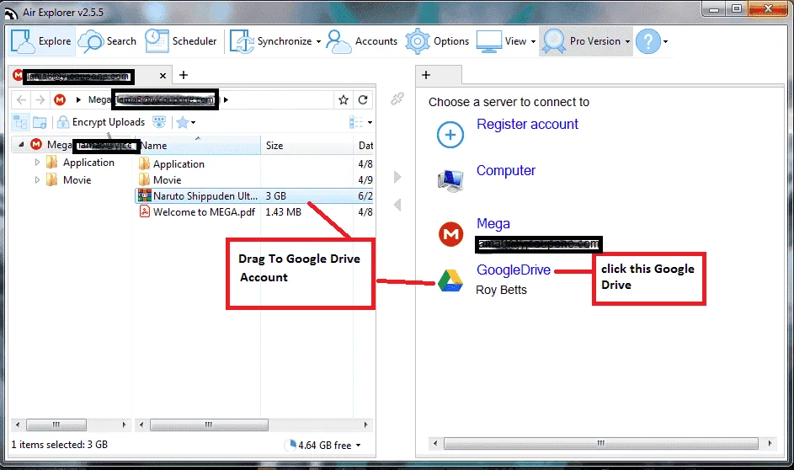Click the copy-to-left arrow

(397, 205)
